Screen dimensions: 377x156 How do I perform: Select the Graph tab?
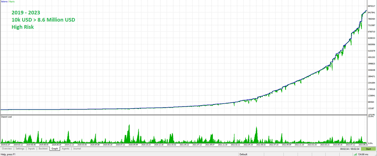[55, 149]
